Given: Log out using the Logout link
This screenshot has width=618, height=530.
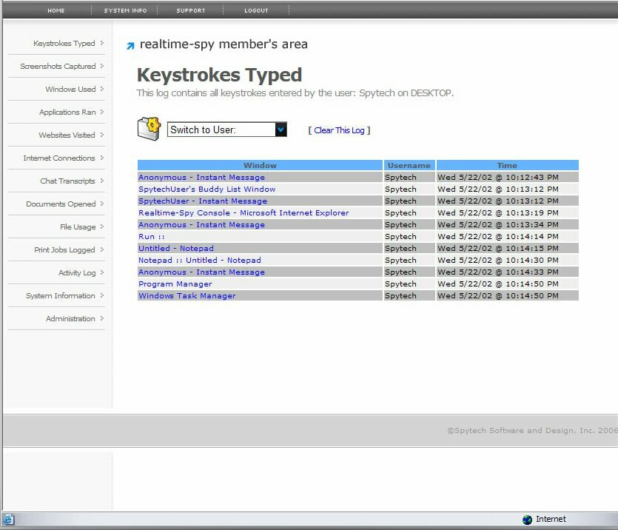Looking at the screenshot, I should [x=257, y=11].
